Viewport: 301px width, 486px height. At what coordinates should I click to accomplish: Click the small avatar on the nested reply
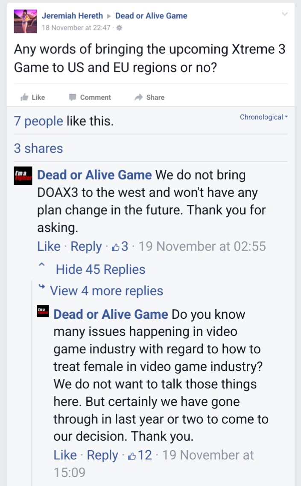tap(43, 311)
